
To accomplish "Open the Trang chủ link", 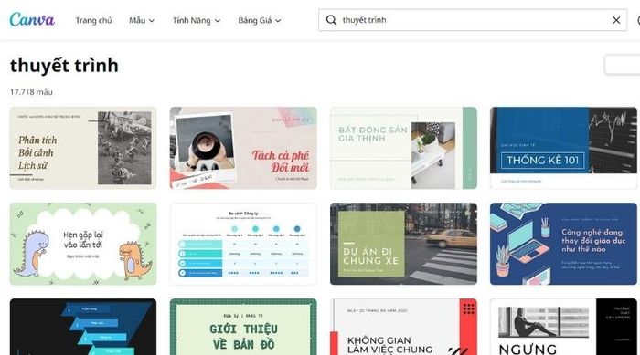I will pos(93,20).
